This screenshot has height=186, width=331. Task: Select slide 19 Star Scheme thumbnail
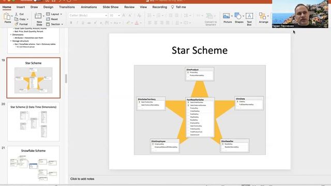tap(33, 78)
